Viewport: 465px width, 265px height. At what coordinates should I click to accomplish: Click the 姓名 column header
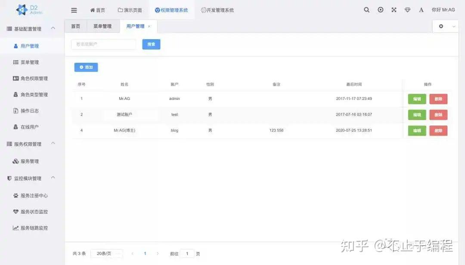[x=124, y=84]
